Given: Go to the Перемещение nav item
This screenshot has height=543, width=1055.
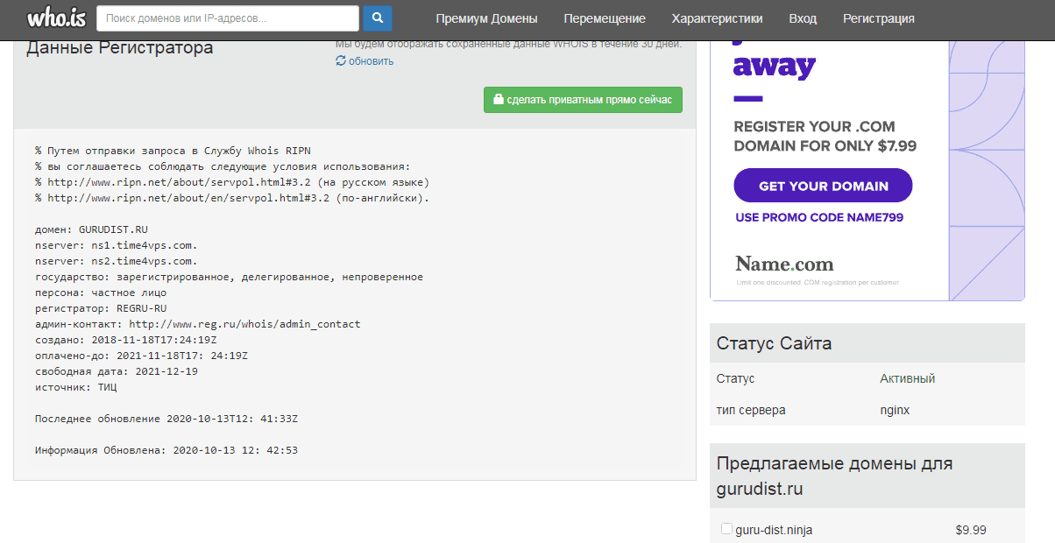Looking at the screenshot, I should [x=605, y=18].
